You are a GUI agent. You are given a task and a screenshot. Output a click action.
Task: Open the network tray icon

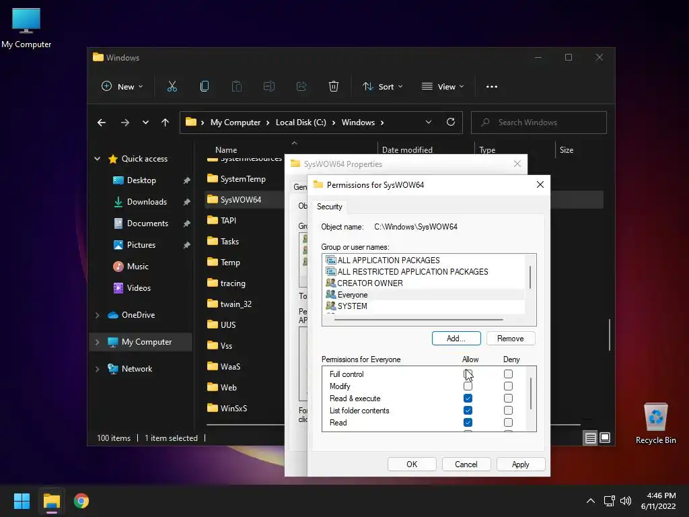click(609, 501)
